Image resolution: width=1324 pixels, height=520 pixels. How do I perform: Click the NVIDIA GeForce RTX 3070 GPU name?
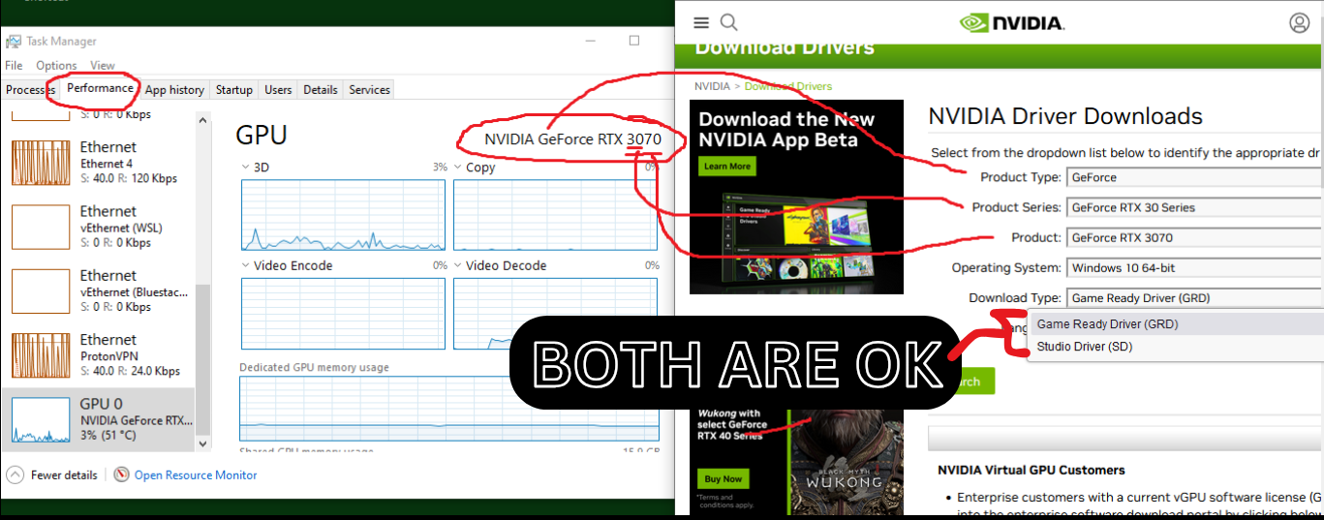[572, 139]
